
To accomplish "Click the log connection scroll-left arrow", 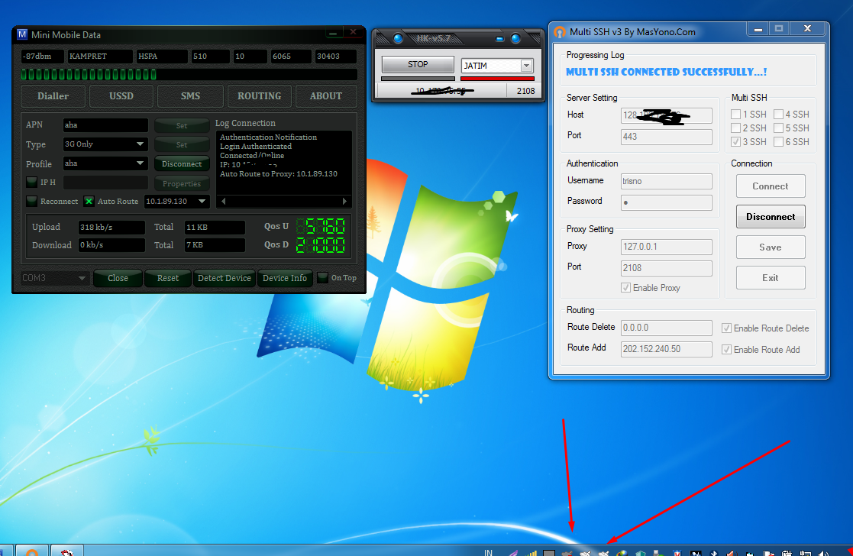I will [223, 202].
